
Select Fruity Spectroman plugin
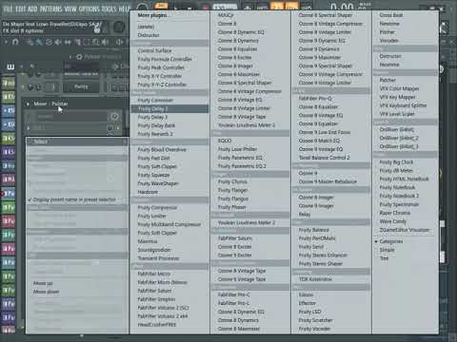pyautogui.click(x=399, y=204)
